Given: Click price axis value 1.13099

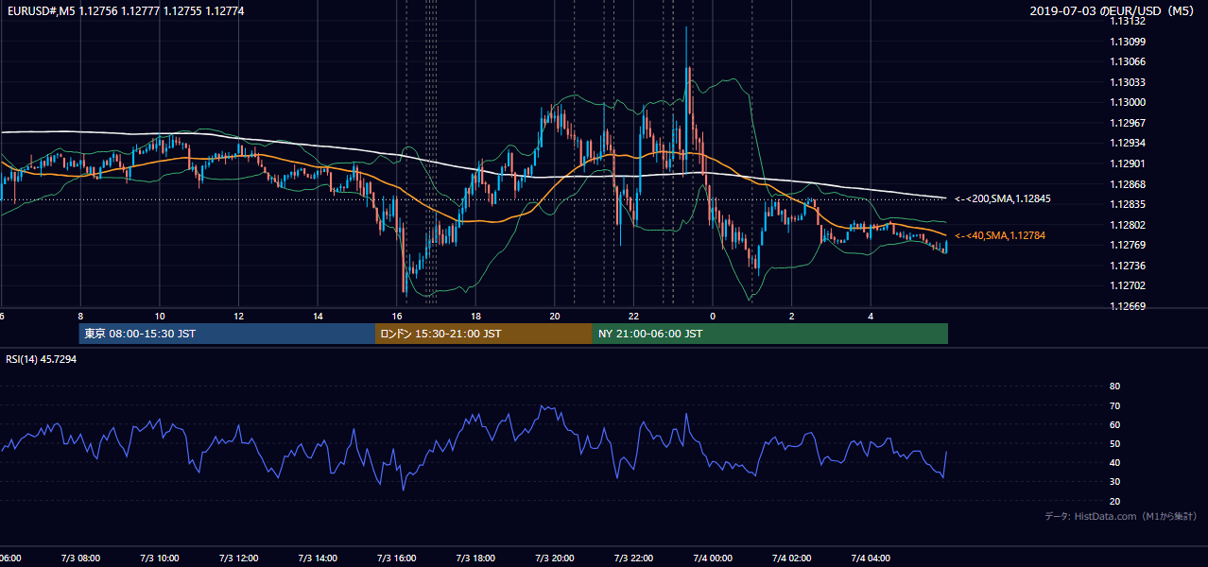Looking at the screenshot, I should 1129,42.
